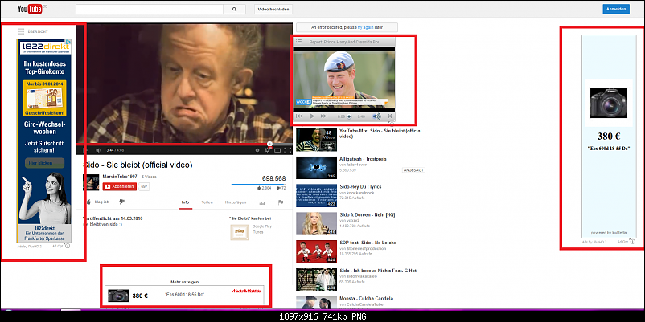The height and width of the screenshot is (322, 645).
Task: Open SDP feat. Sido - Ne Leiche title
Action: (367, 243)
